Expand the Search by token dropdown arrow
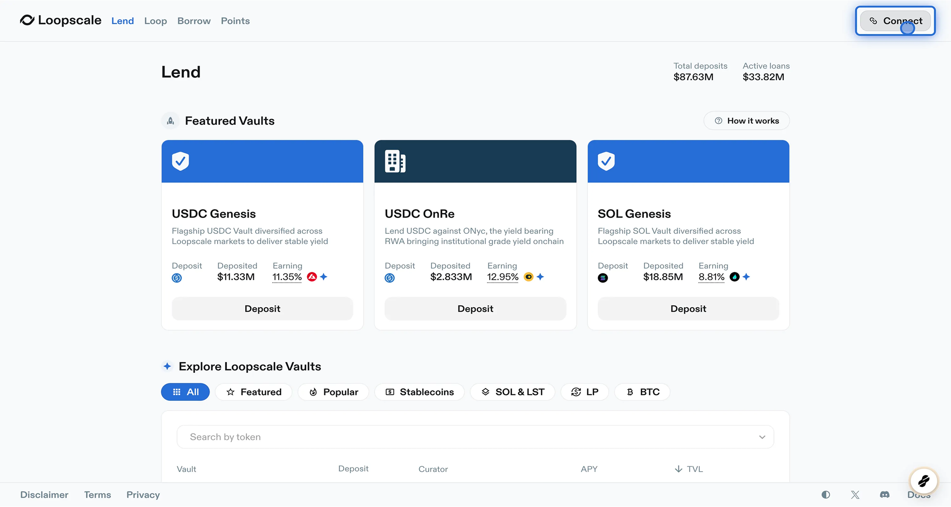The width and height of the screenshot is (951, 507). coord(762,437)
